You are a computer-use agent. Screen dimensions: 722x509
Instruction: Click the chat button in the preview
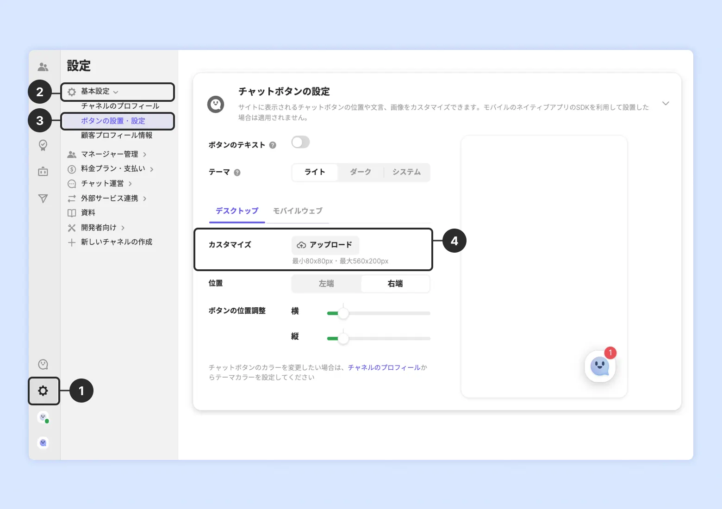(600, 366)
